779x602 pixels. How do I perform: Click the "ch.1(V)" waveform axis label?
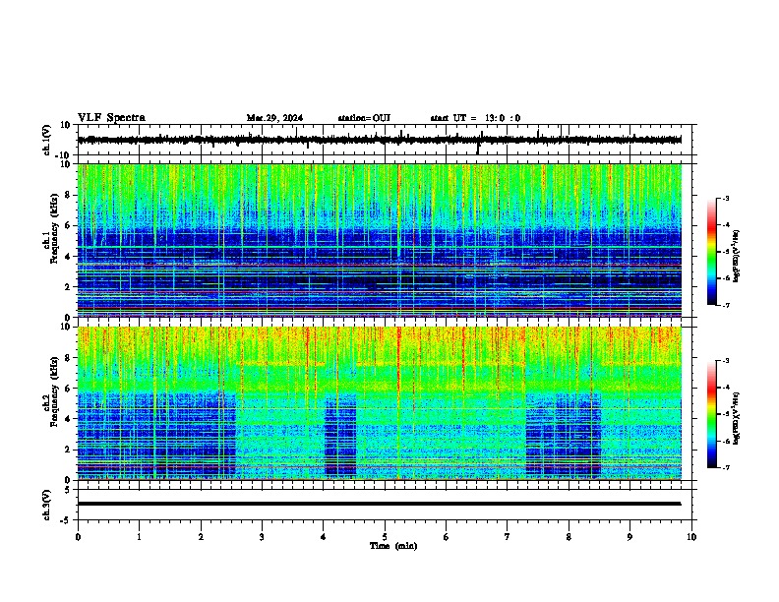click(x=46, y=140)
